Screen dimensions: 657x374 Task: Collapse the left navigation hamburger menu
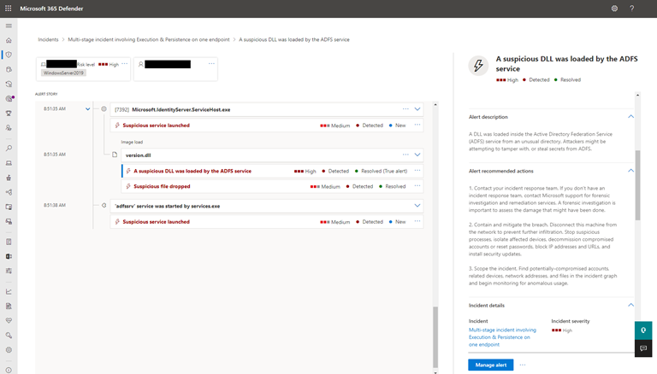(9, 25)
